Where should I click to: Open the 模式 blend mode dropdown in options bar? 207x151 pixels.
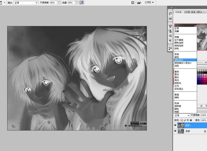tap(26, 3)
